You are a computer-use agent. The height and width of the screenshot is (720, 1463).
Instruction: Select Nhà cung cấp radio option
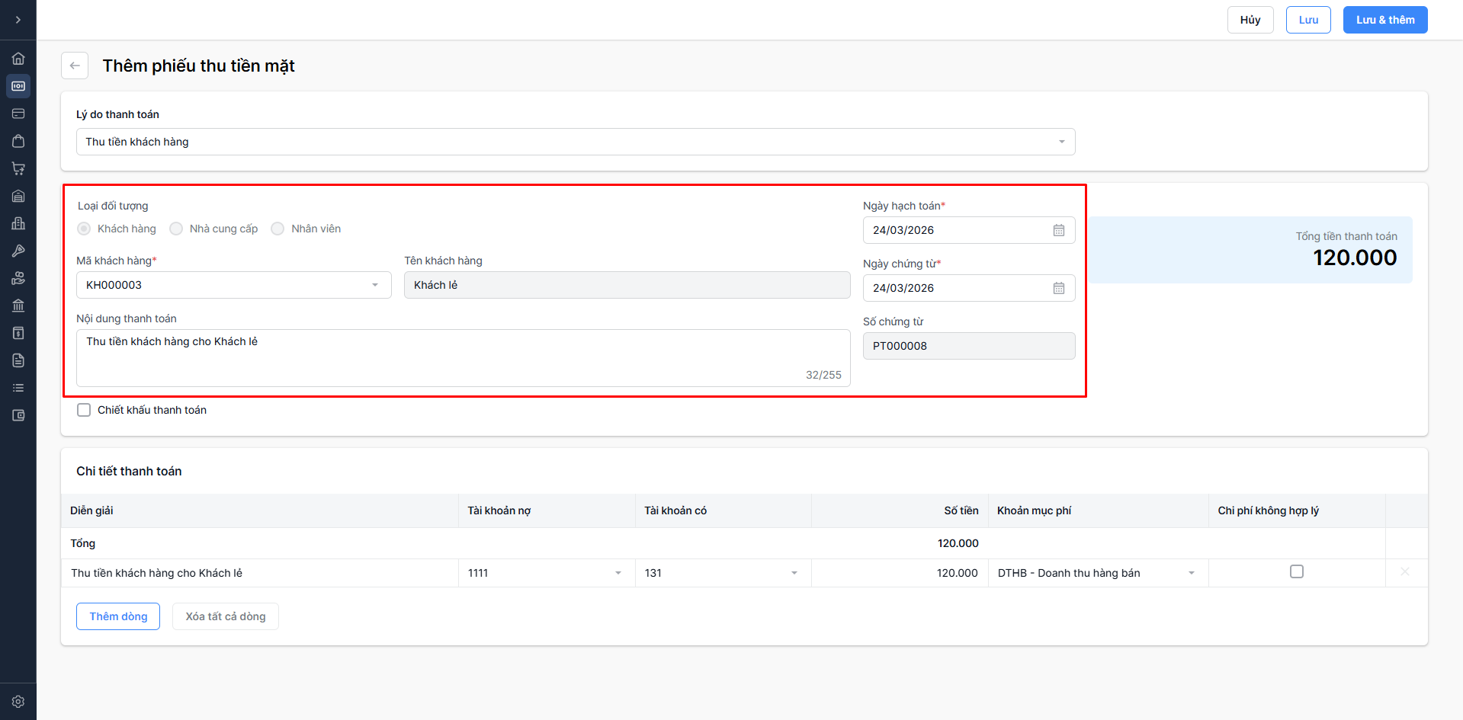click(176, 229)
